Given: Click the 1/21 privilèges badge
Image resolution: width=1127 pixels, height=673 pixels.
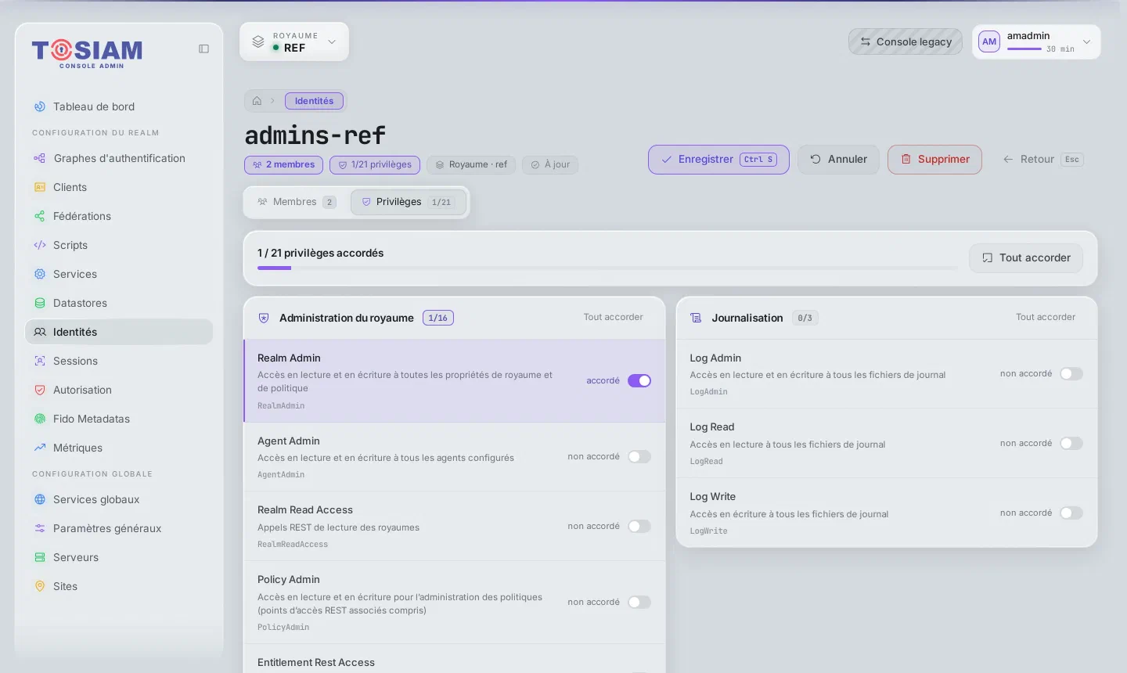Looking at the screenshot, I should click(375, 165).
